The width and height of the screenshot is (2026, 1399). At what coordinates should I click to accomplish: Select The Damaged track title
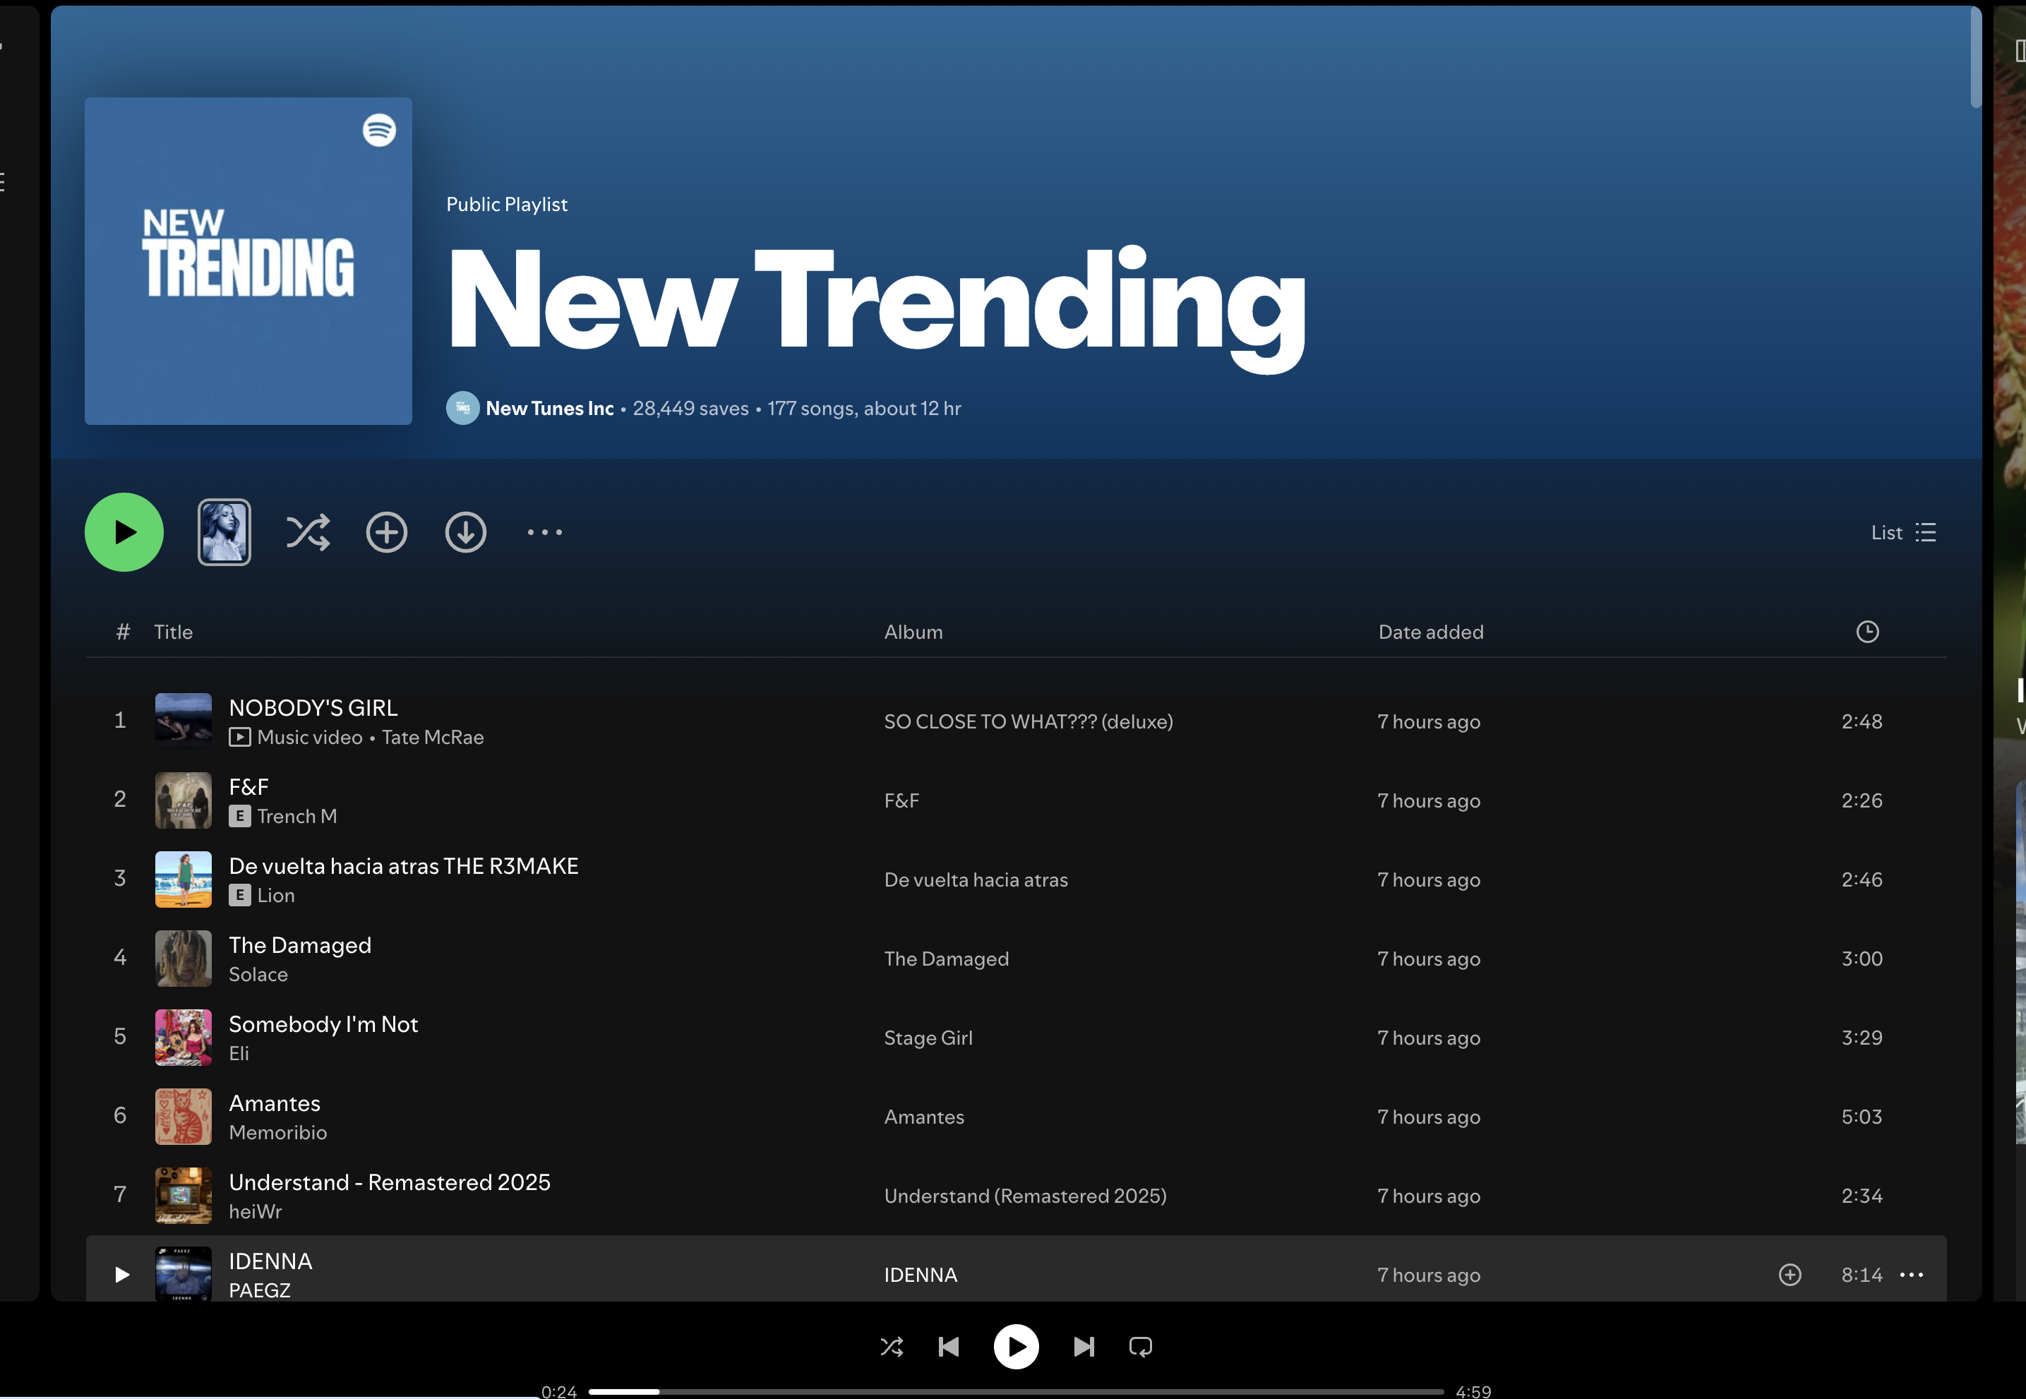tap(300, 945)
